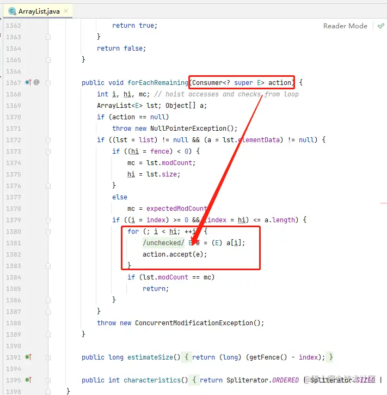Screen dimensions: 387x395
Task: Collapse the if block fold marker on line 1372
Action: tap(48, 140)
